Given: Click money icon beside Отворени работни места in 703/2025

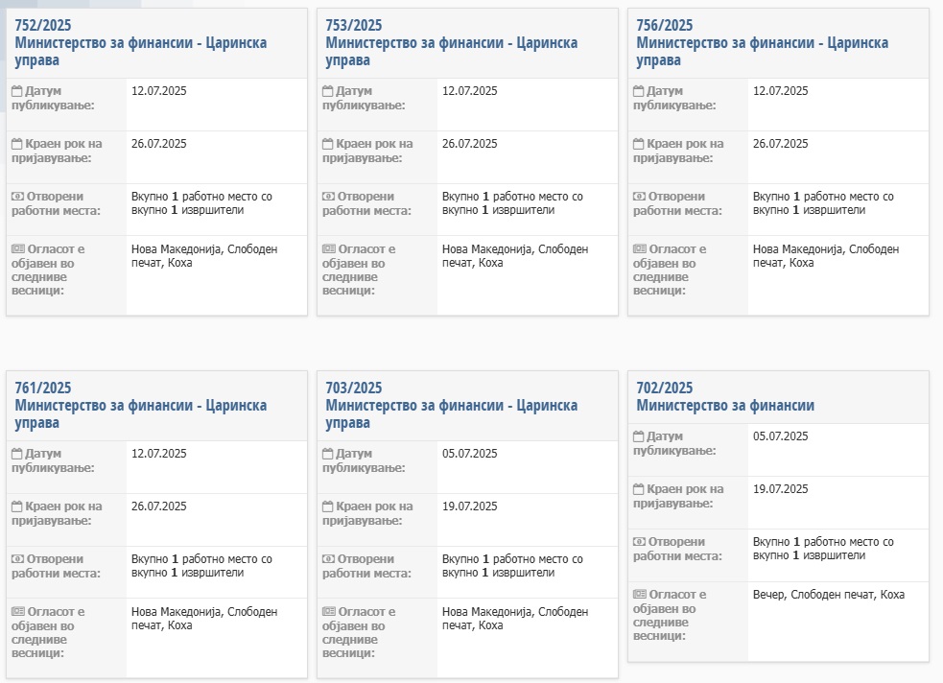Looking at the screenshot, I should point(328,559).
